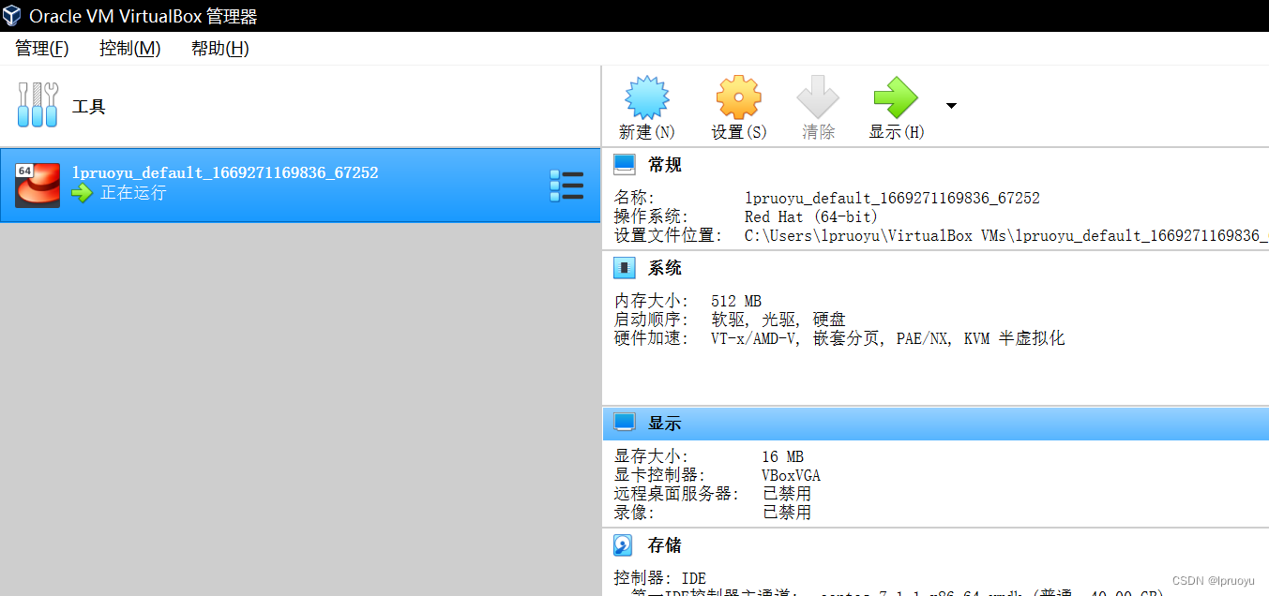Select the 工具 tools wrench icon
The width and height of the screenshot is (1269, 596).
coord(38,105)
